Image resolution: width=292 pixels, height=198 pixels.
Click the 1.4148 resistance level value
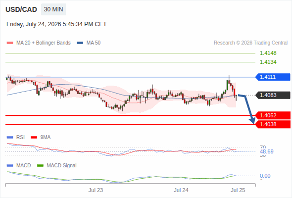click(x=268, y=53)
